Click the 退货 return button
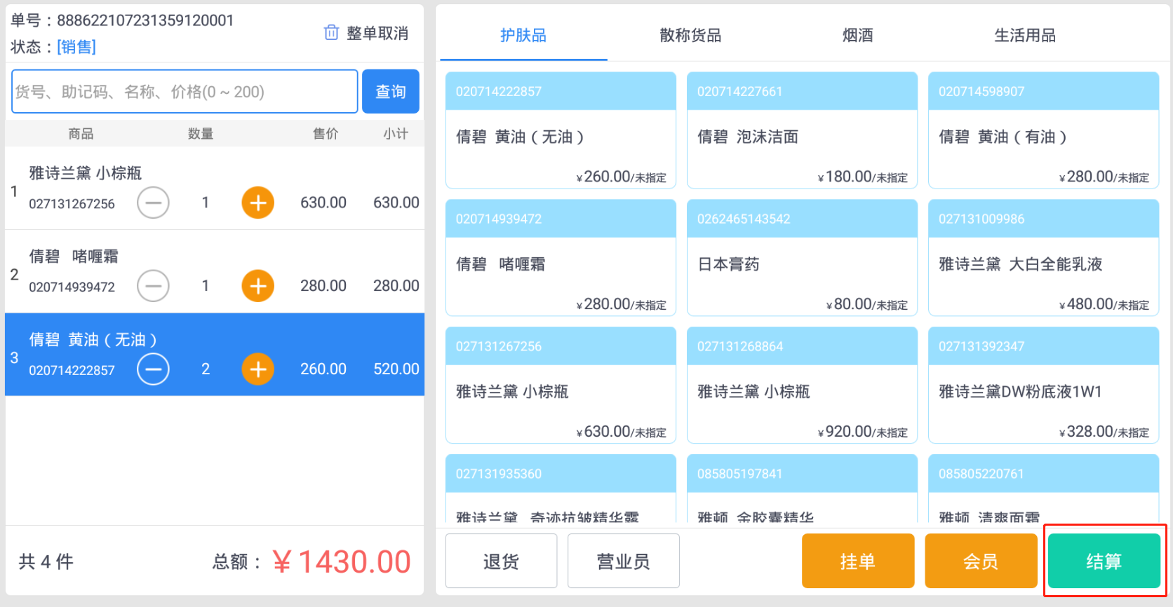The image size is (1173, 607). (501, 561)
